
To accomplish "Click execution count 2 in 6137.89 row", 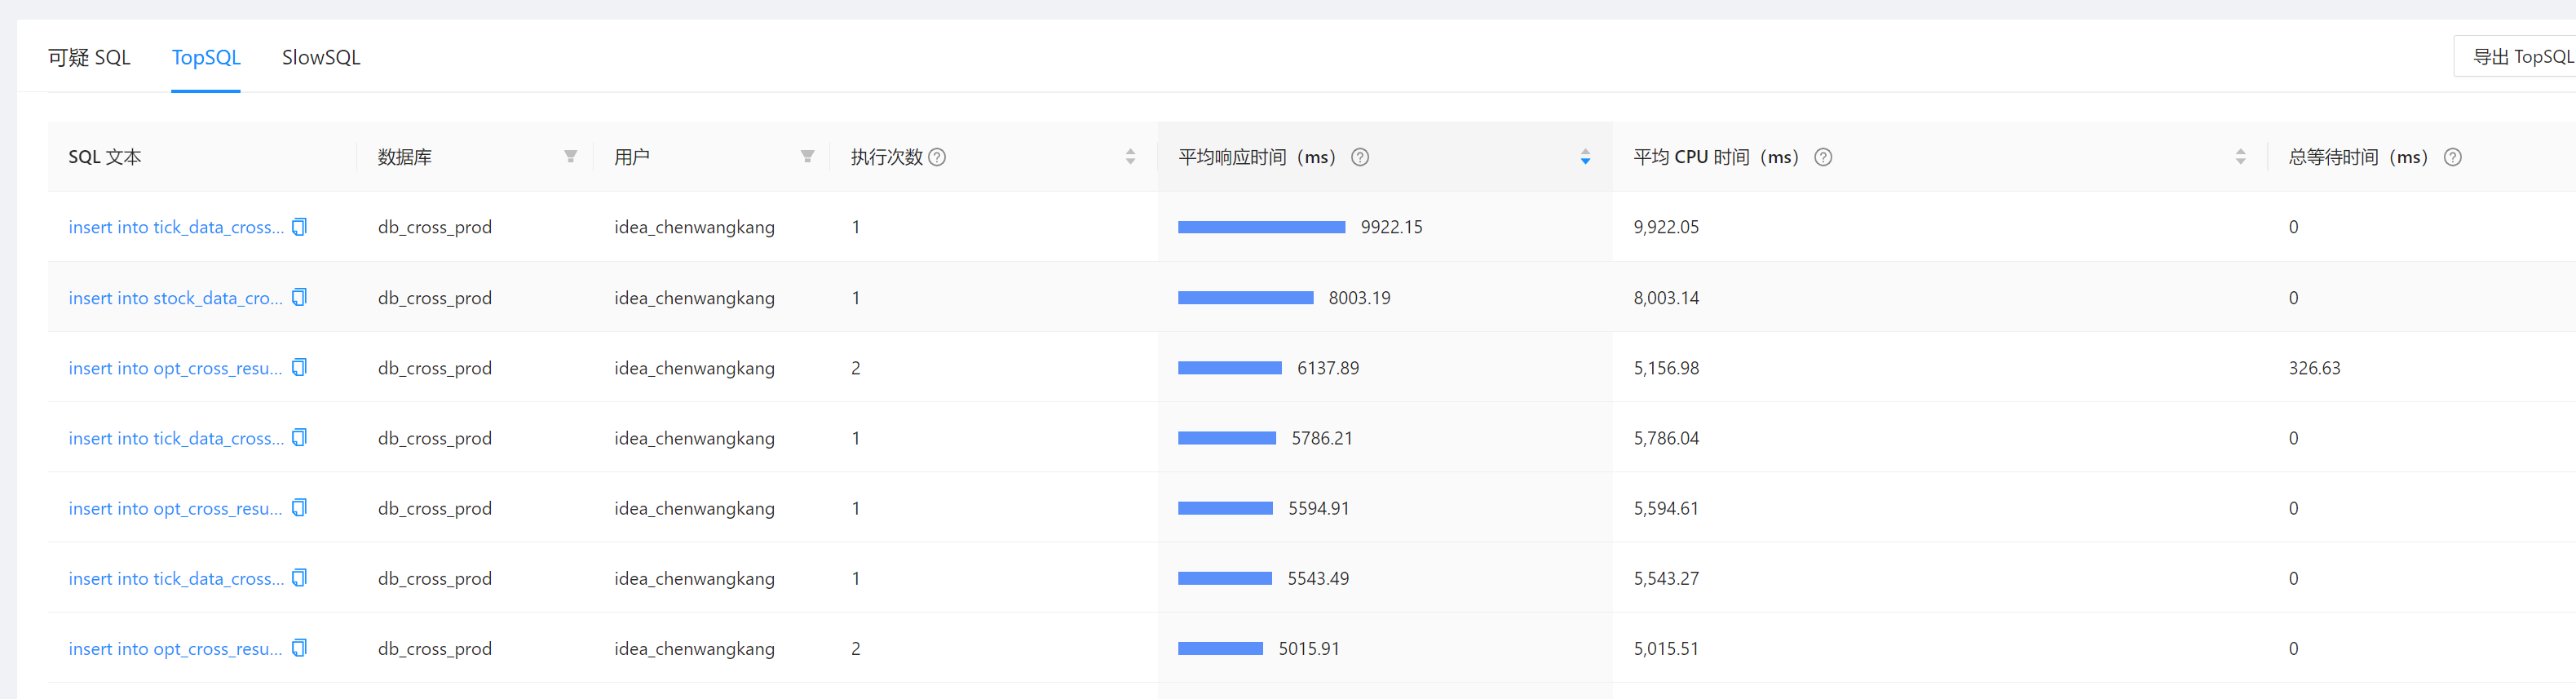I will pyautogui.click(x=856, y=368).
